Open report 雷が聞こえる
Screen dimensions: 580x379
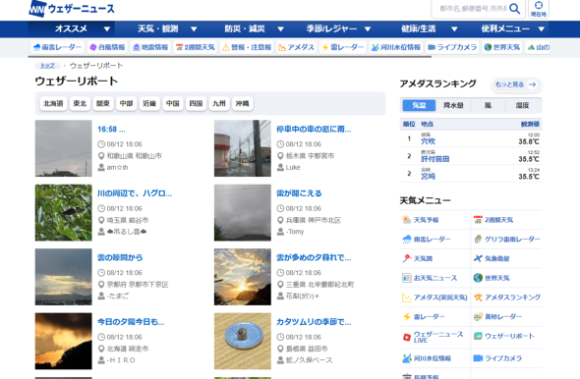[x=299, y=193]
